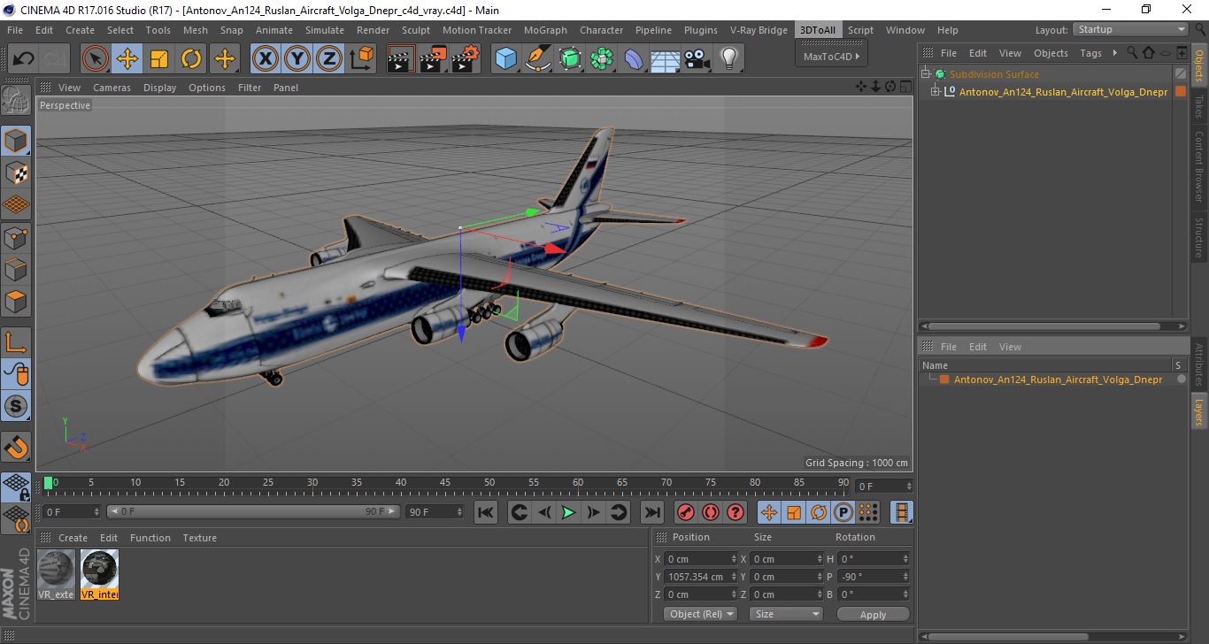This screenshot has height=644, width=1209.
Task: Open material manager Texture menu
Action: click(x=199, y=538)
